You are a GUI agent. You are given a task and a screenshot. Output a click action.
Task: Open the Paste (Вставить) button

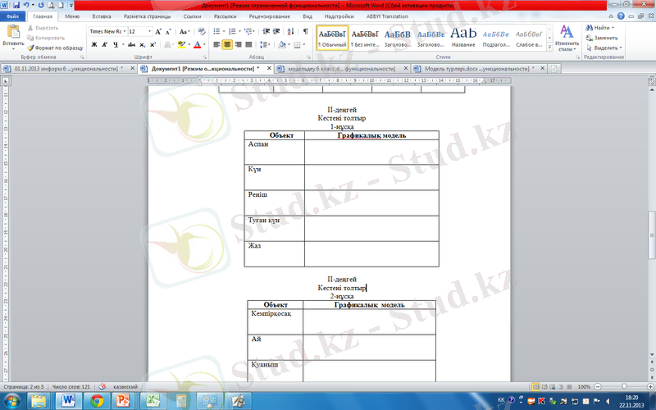pos(13,36)
